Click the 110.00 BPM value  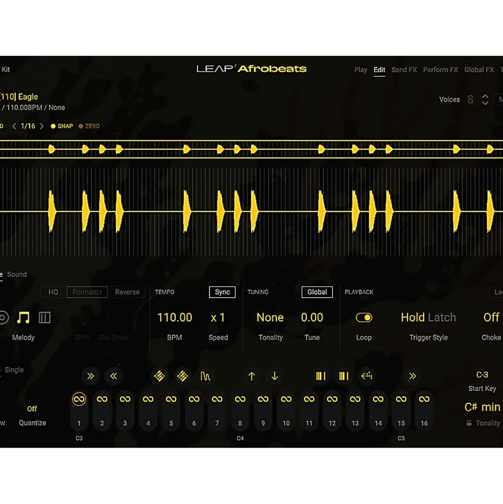[x=174, y=318]
